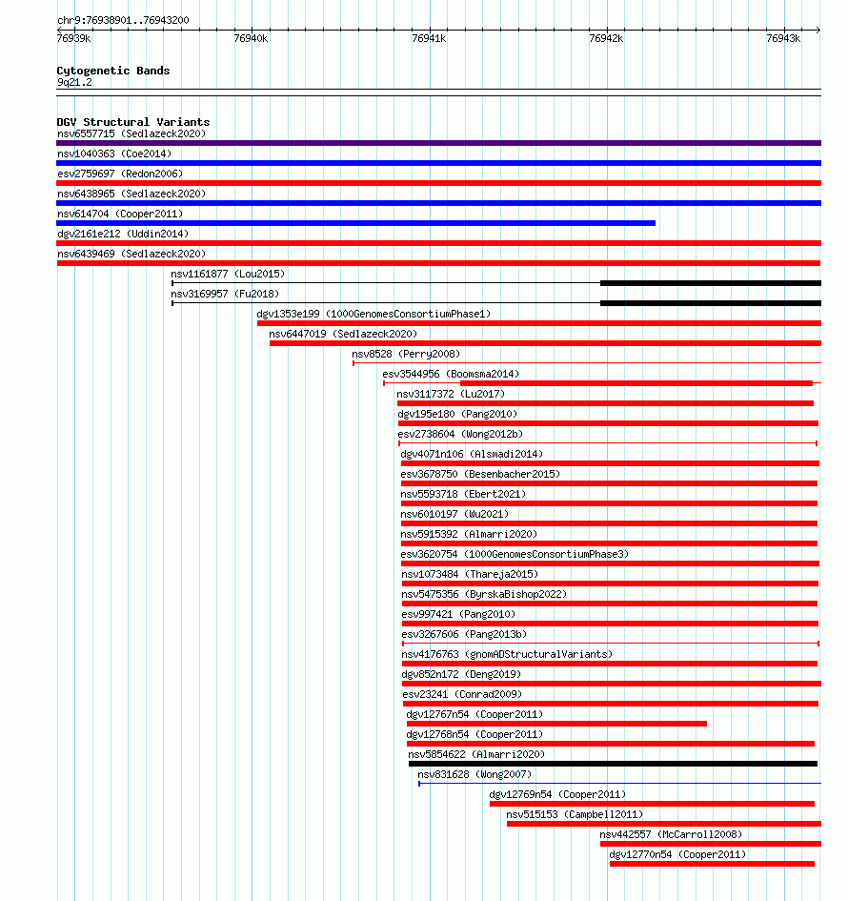Image resolution: width=848 pixels, height=901 pixels.
Task: Select nsv831628 (Wong2007) label
Action: pyautogui.click(x=474, y=775)
